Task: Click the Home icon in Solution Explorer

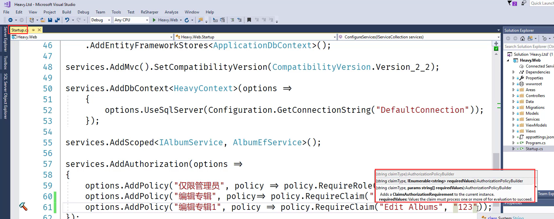Action: tap(523, 38)
